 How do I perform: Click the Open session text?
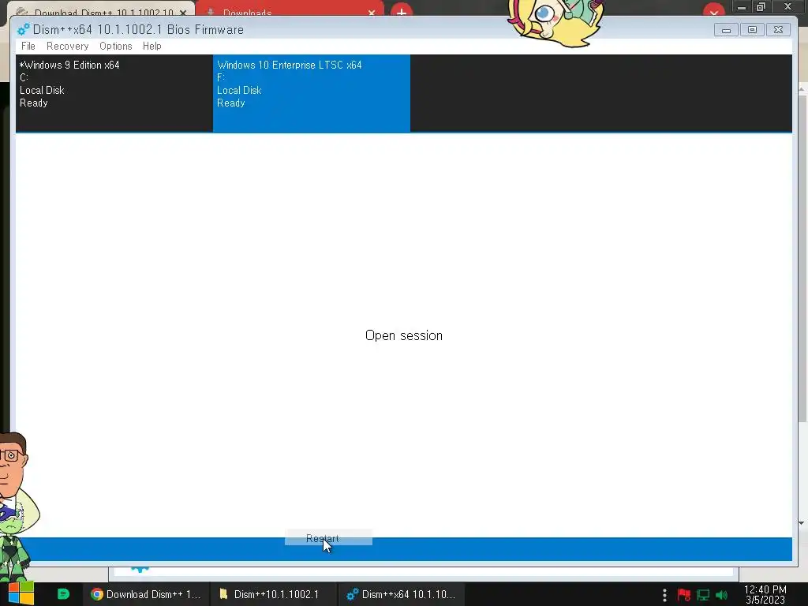(x=403, y=335)
